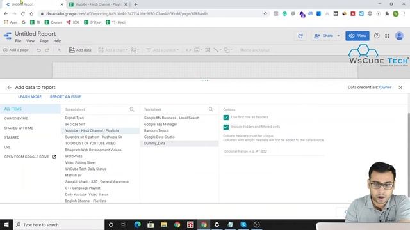Select Dummy_Data worksheet
This screenshot has height=230, width=410.
coord(179,143)
